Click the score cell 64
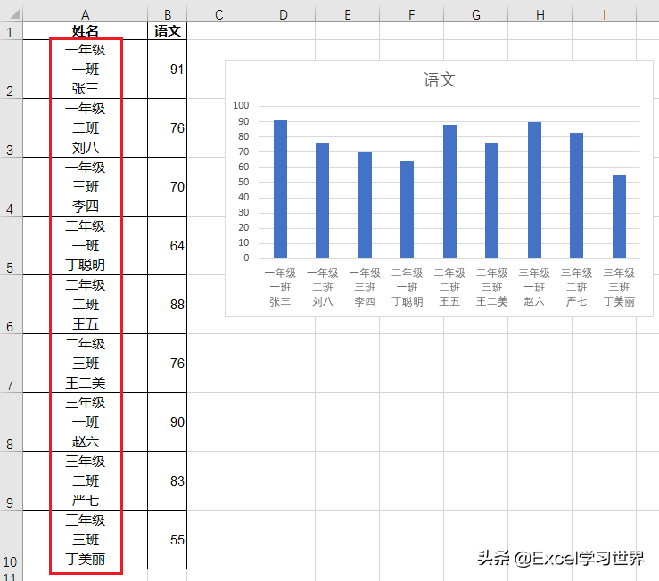Image resolution: width=659 pixels, height=581 pixels. point(168,246)
